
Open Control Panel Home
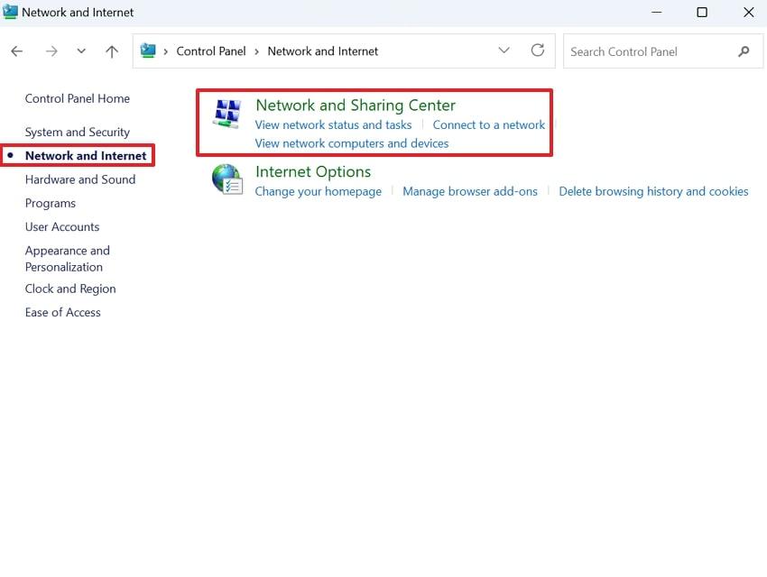[x=78, y=98]
